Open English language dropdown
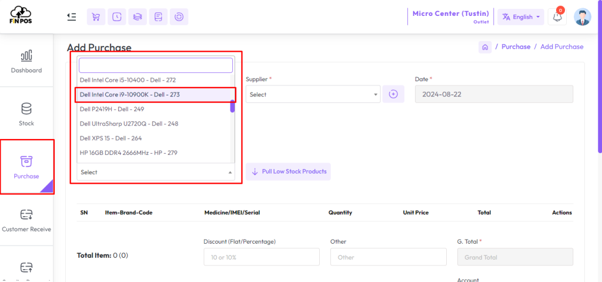 coord(521,17)
